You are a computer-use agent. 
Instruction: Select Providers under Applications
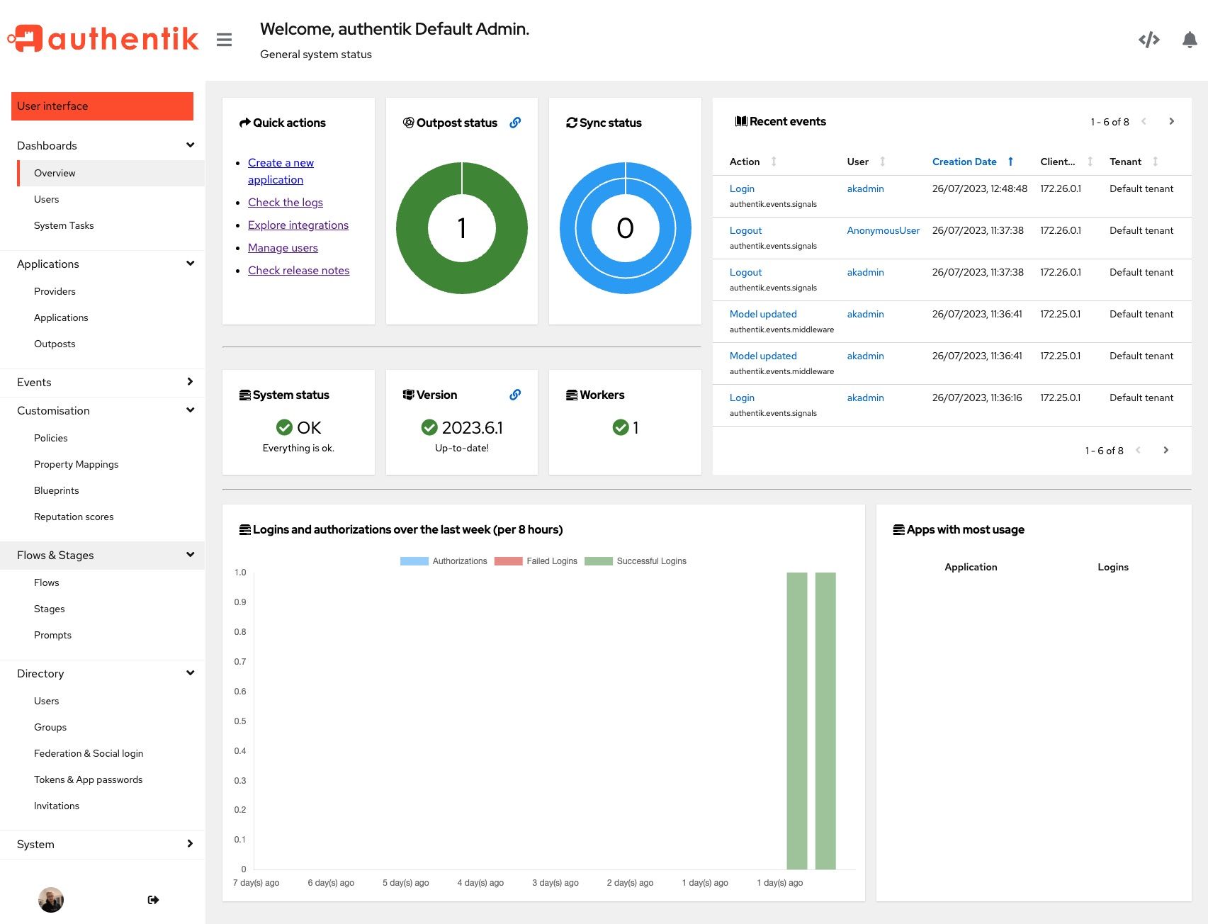[x=55, y=291]
